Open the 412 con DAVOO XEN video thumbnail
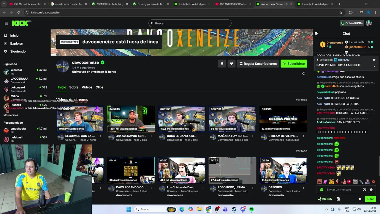 [x=131, y=119]
